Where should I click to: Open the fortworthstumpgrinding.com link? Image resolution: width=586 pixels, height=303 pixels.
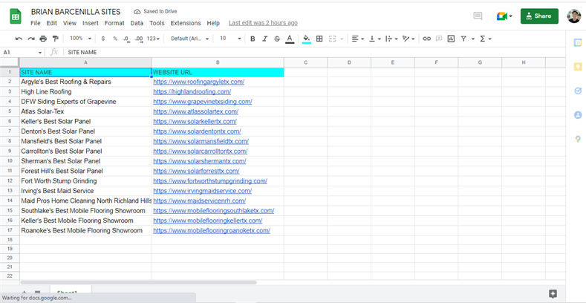[210, 181]
